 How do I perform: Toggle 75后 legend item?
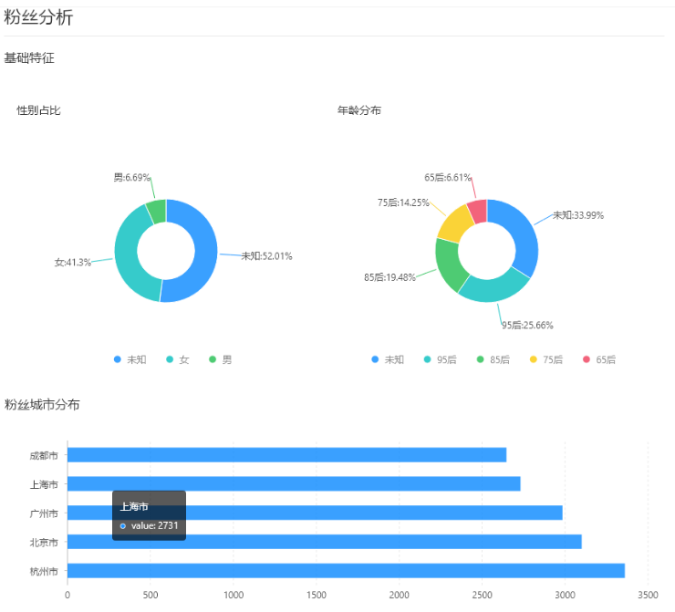coord(545,359)
